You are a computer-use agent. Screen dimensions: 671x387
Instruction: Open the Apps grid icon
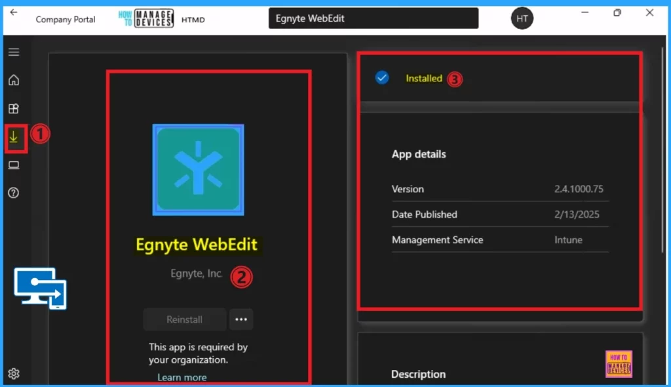(14, 108)
